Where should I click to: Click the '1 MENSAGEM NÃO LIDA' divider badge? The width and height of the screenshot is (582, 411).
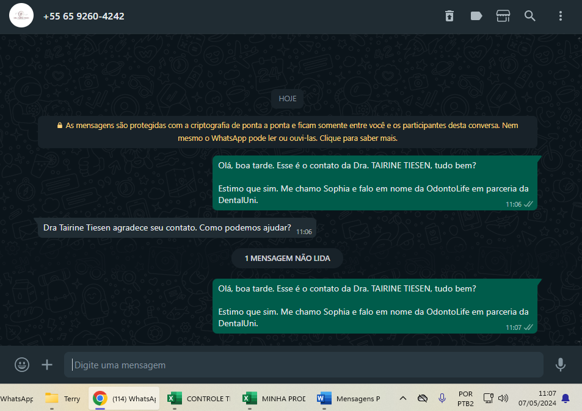tap(287, 259)
